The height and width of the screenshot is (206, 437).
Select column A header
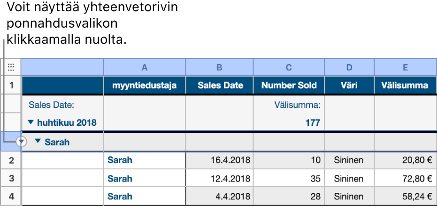tap(145, 67)
